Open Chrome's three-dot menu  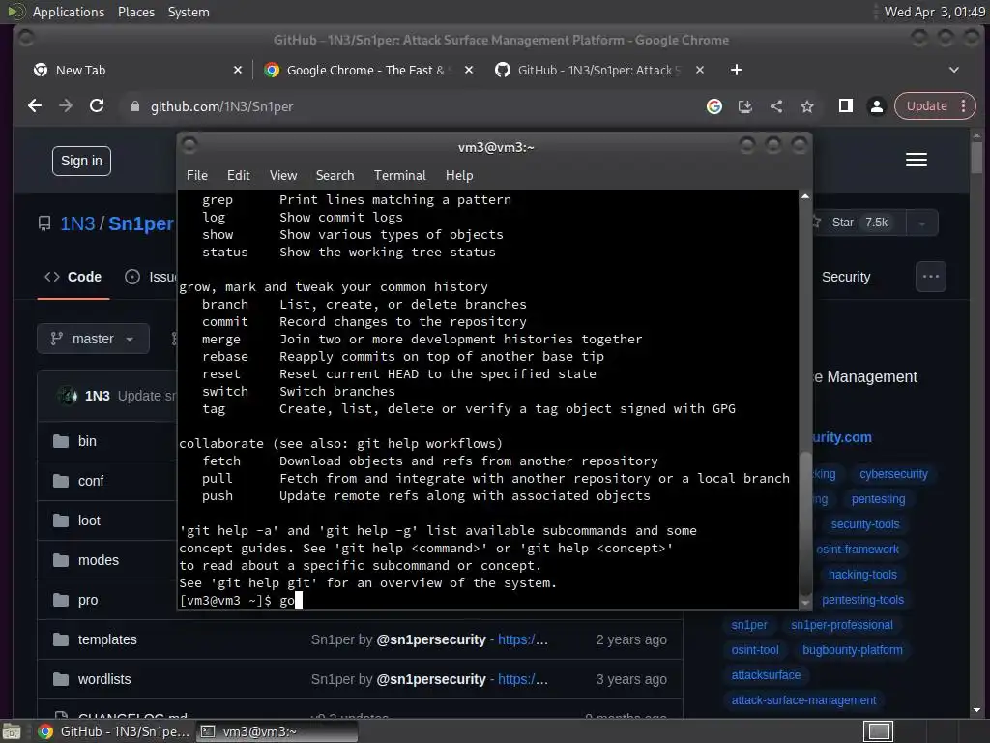964,106
